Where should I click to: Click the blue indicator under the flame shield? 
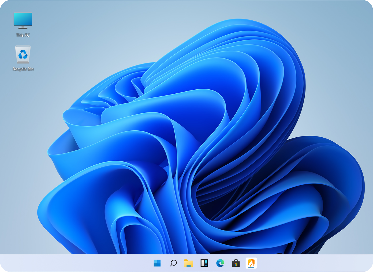click(x=251, y=267)
